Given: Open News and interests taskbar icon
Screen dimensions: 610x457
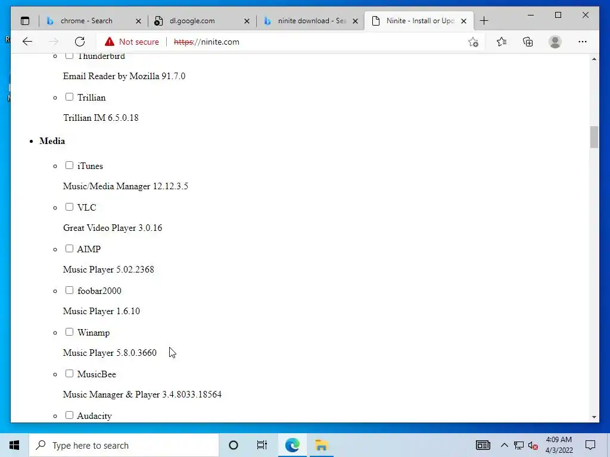Looking at the screenshot, I should tap(483, 445).
